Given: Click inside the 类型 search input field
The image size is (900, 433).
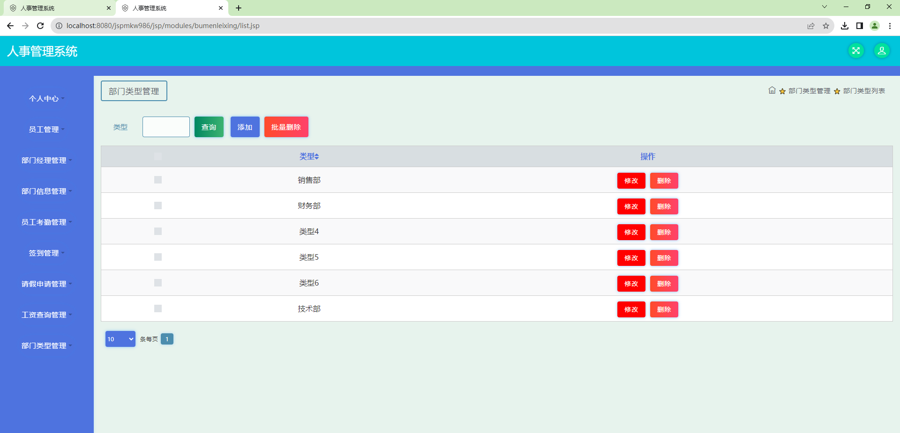Looking at the screenshot, I should [165, 127].
